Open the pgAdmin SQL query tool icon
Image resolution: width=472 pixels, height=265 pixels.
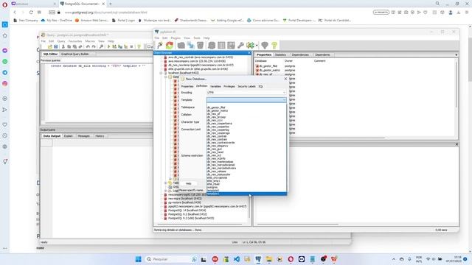(212, 46)
